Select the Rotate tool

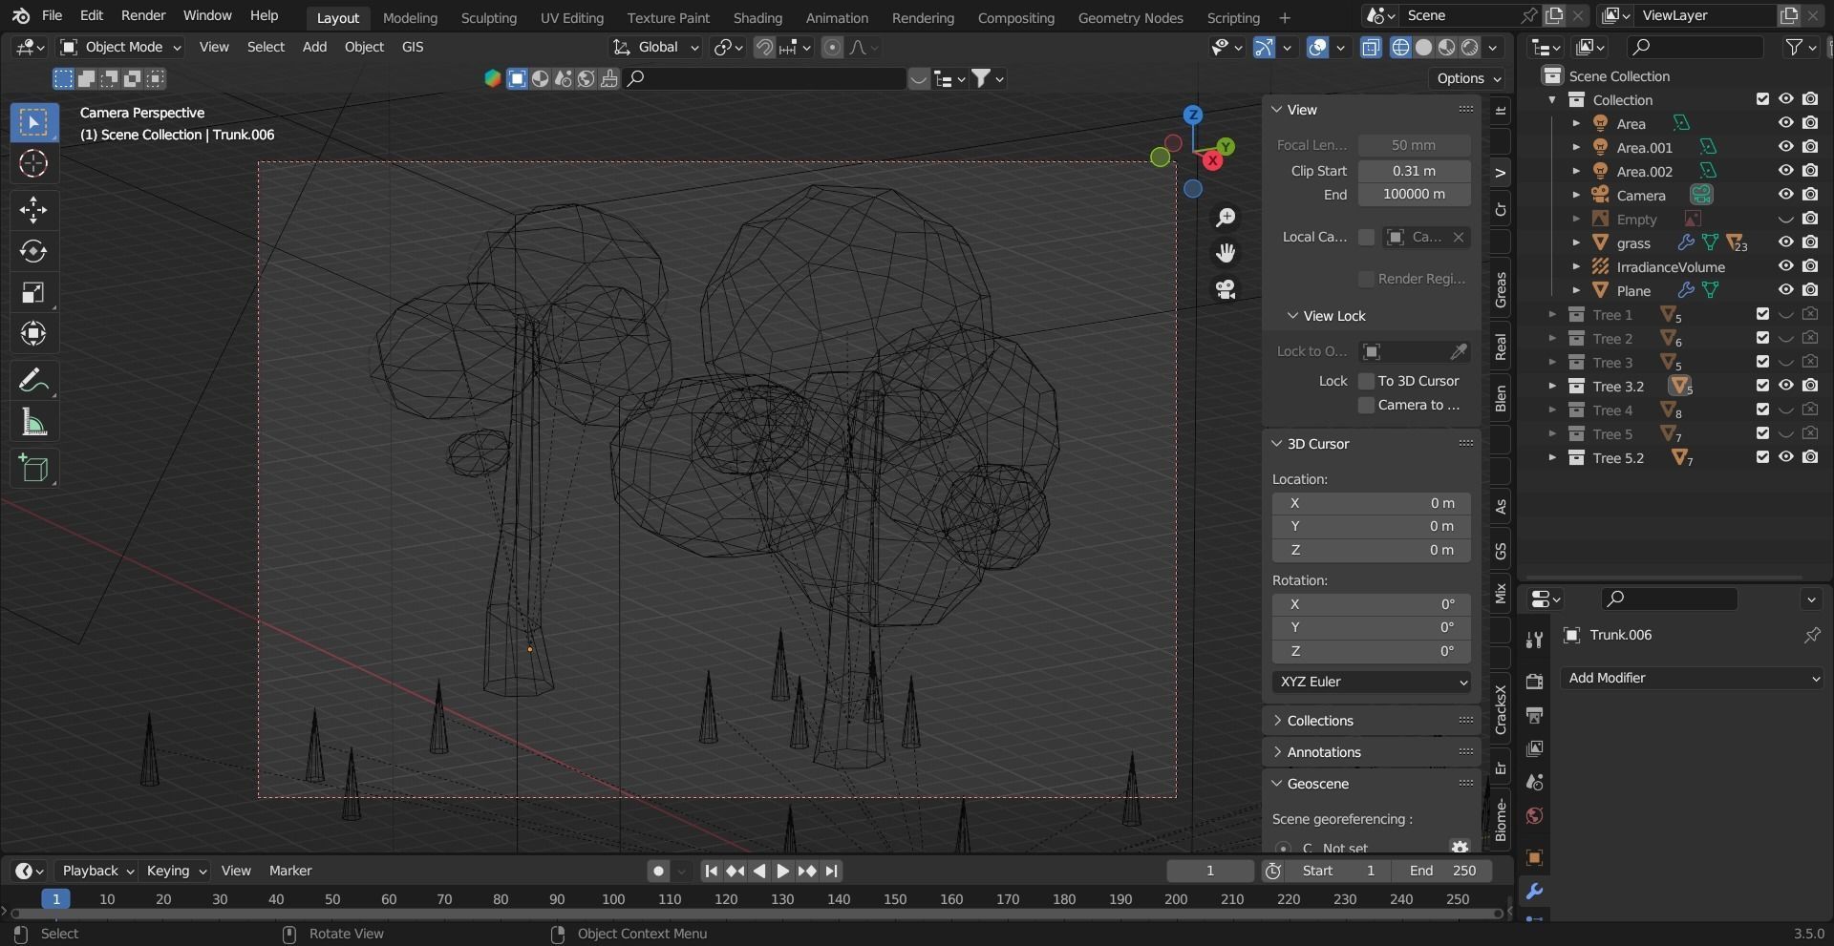(x=33, y=251)
